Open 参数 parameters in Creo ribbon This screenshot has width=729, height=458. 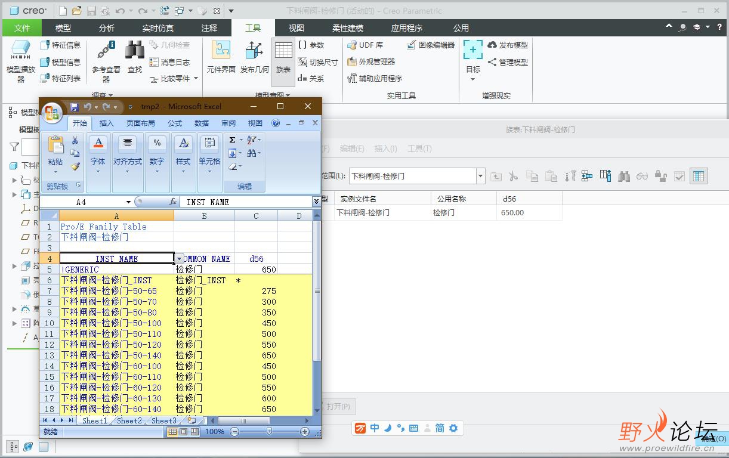(x=311, y=45)
